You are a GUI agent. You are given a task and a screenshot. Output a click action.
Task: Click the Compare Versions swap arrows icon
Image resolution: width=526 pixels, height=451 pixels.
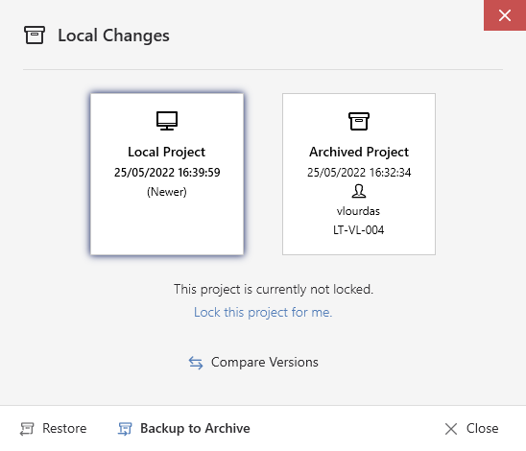196,363
